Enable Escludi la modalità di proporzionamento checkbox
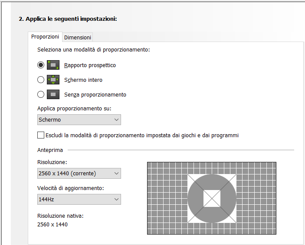 pyautogui.click(x=41, y=135)
